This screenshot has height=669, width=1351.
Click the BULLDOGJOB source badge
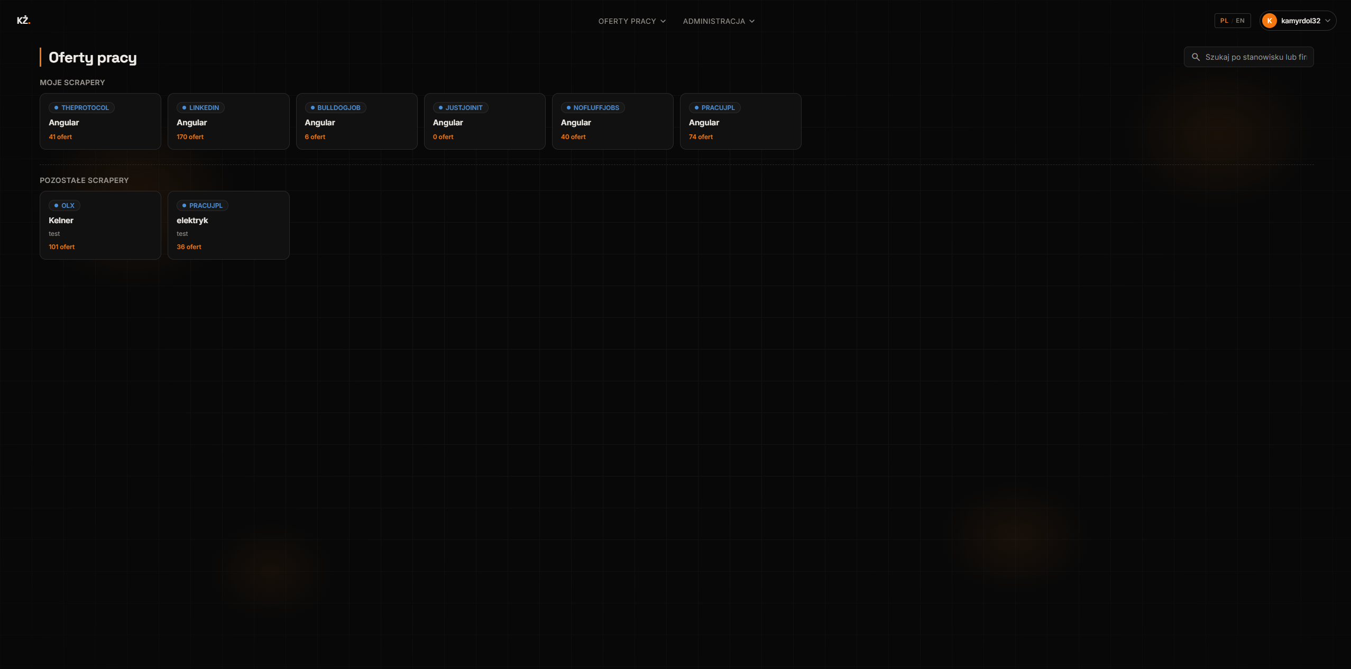tap(335, 108)
